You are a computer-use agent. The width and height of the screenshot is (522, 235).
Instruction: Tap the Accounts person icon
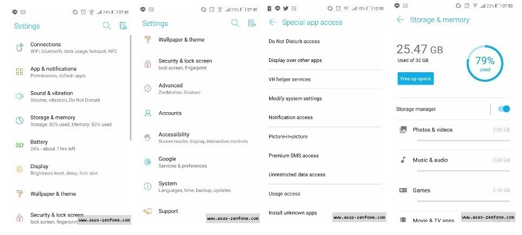(148, 113)
